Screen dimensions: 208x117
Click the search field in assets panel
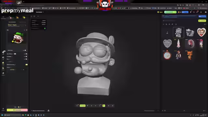pos(170,21)
